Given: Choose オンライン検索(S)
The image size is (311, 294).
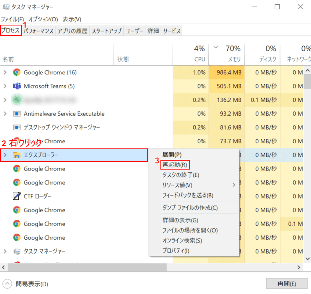Looking at the screenshot, I should pyautogui.click(x=182, y=240).
